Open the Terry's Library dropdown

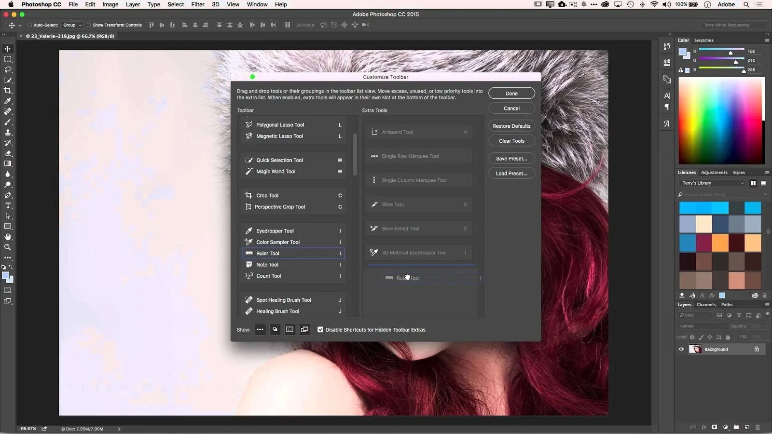click(x=712, y=183)
